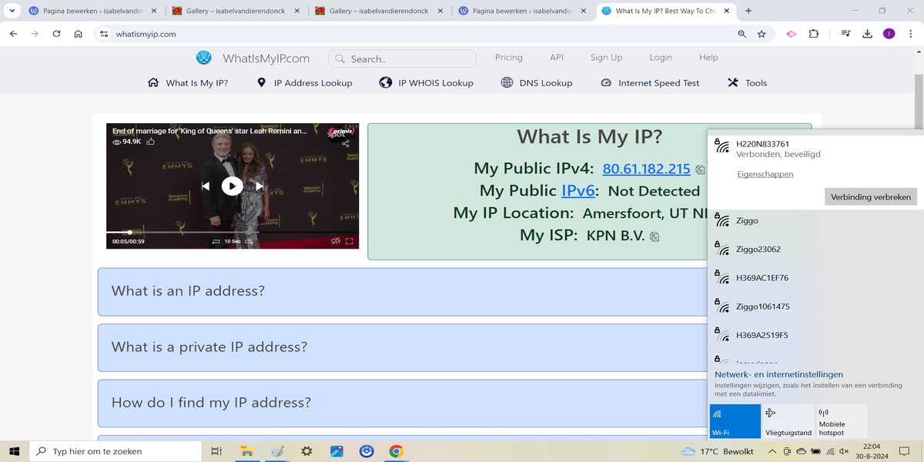This screenshot has height=462, width=924.
Task: Open DNS Lookup
Action: (x=537, y=82)
